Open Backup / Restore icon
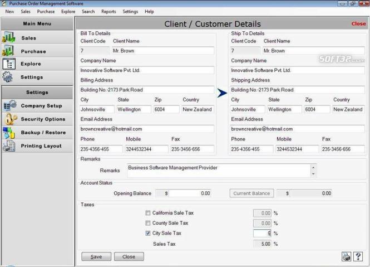 (x=9, y=133)
